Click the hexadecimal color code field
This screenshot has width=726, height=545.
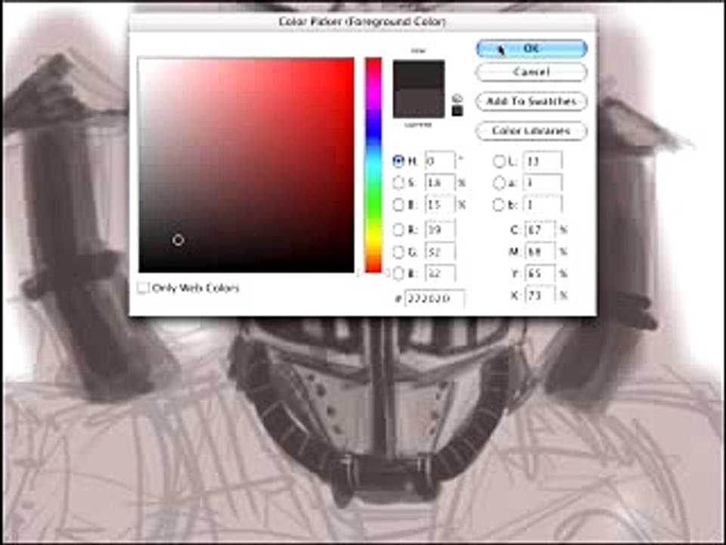pyautogui.click(x=435, y=298)
